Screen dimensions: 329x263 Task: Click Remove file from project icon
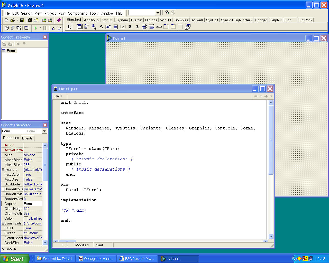tap(50, 20)
